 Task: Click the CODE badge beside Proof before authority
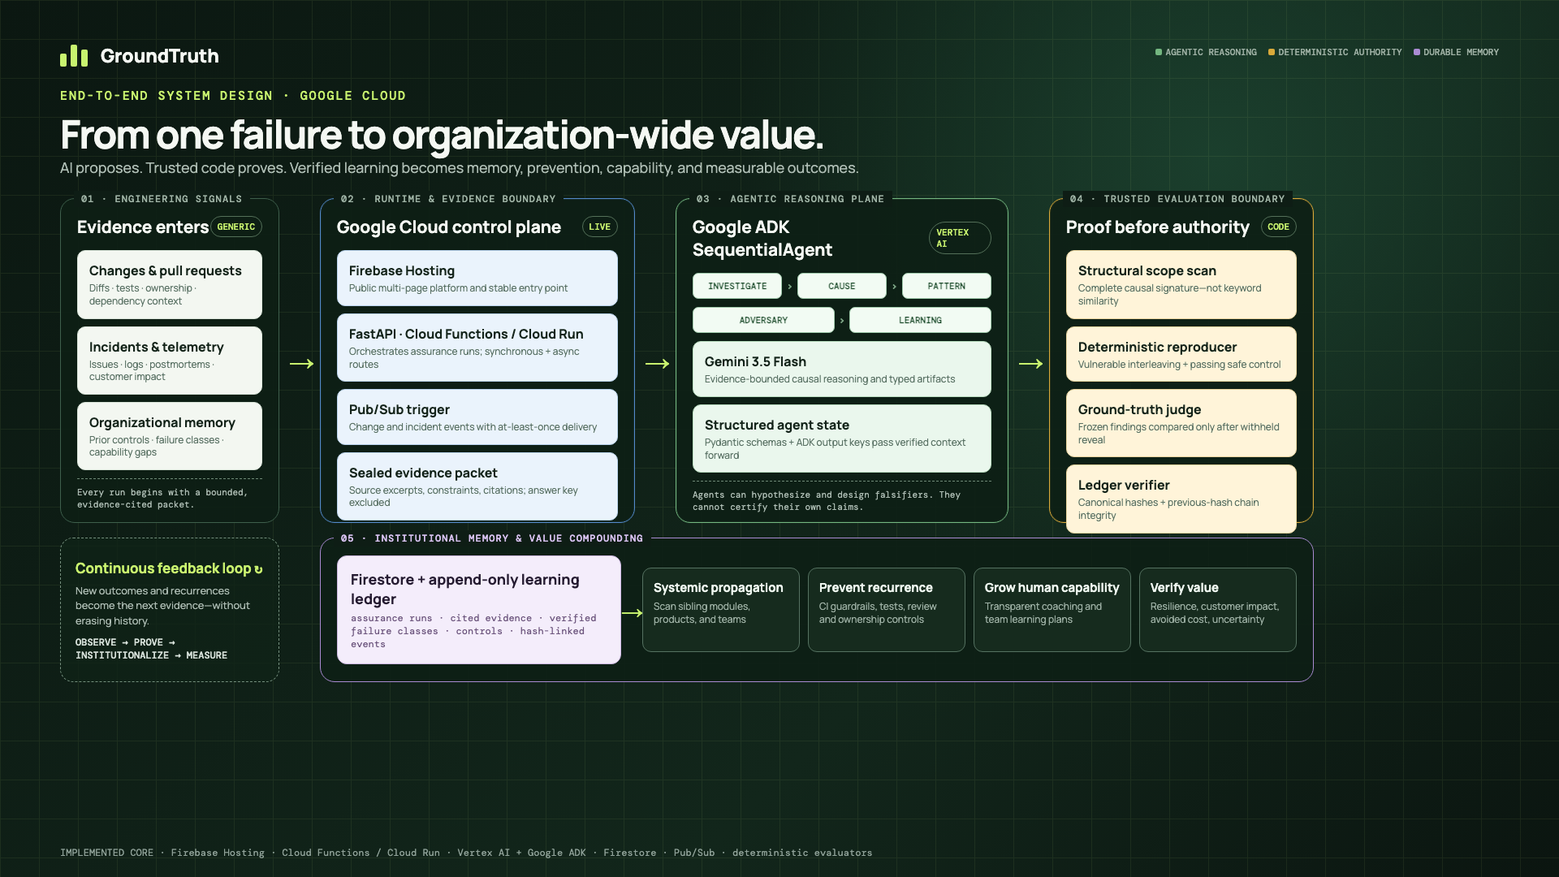click(x=1278, y=227)
